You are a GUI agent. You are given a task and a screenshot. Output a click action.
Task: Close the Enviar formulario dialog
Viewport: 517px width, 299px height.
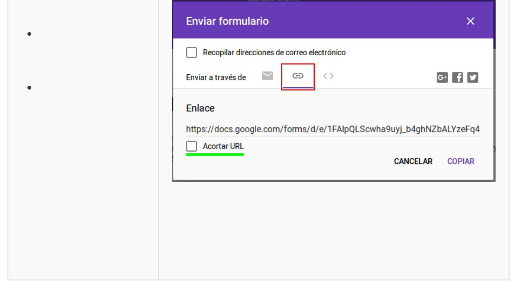[471, 21]
